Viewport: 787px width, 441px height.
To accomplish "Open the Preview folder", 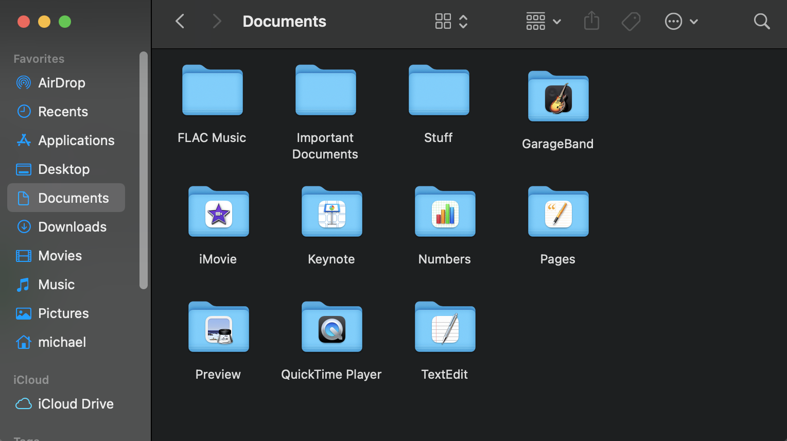I will tap(218, 327).
